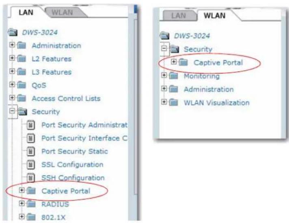Click the Monitoring label
The width and height of the screenshot is (289, 223).
tap(202, 76)
